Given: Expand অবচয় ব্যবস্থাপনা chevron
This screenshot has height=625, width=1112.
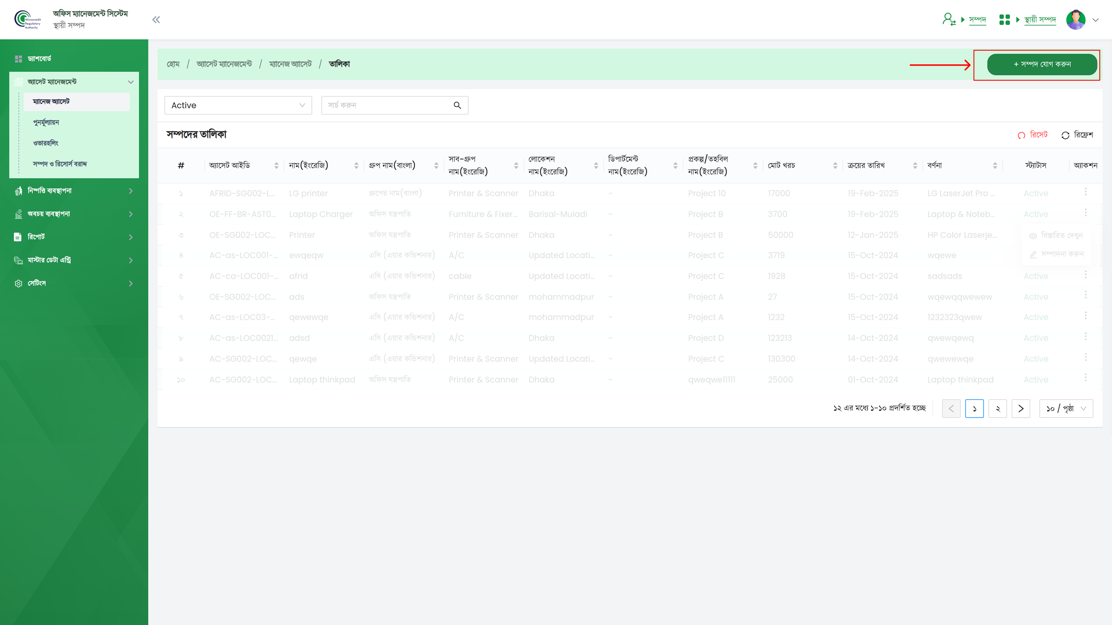Looking at the screenshot, I should pyautogui.click(x=130, y=214).
